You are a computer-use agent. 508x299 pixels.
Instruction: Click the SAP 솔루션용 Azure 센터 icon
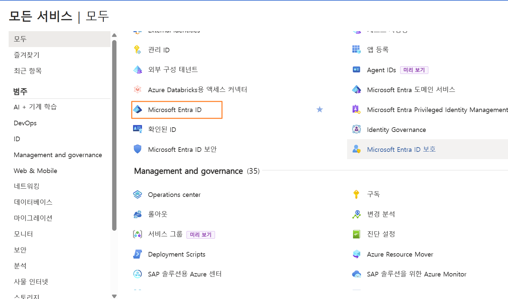pos(137,274)
